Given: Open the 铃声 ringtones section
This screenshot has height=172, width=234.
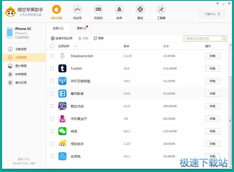Looking at the screenshot, I should pos(119,12).
